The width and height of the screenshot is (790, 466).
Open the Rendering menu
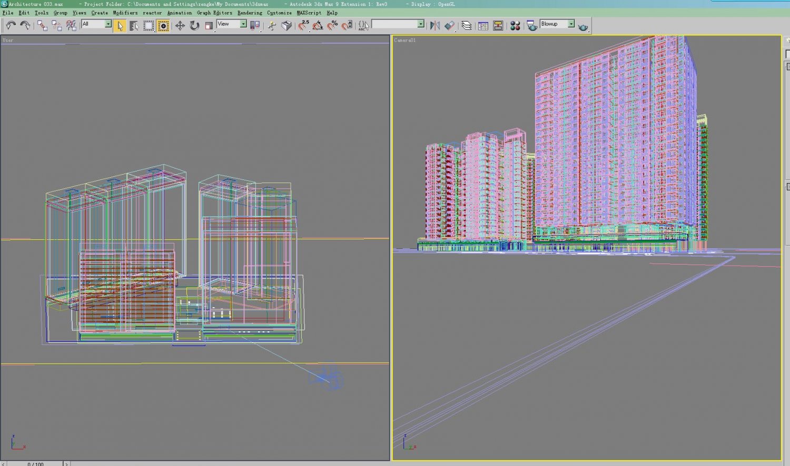point(249,13)
